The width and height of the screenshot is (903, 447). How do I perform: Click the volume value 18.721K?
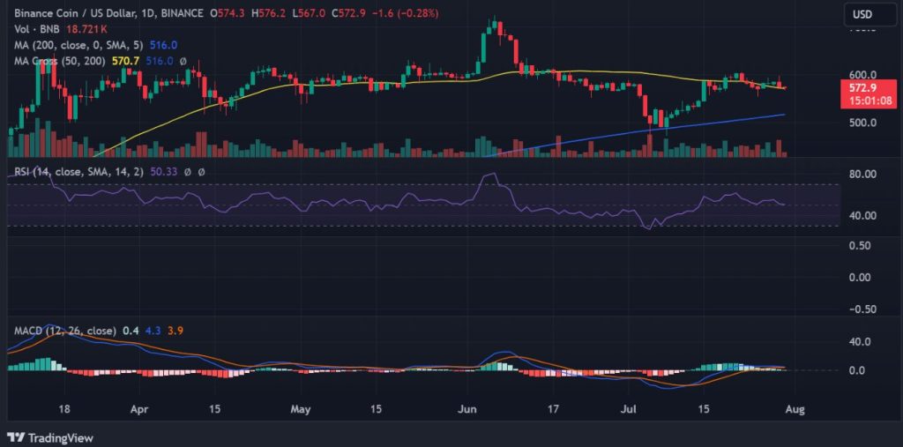pyautogui.click(x=88, y=29)
